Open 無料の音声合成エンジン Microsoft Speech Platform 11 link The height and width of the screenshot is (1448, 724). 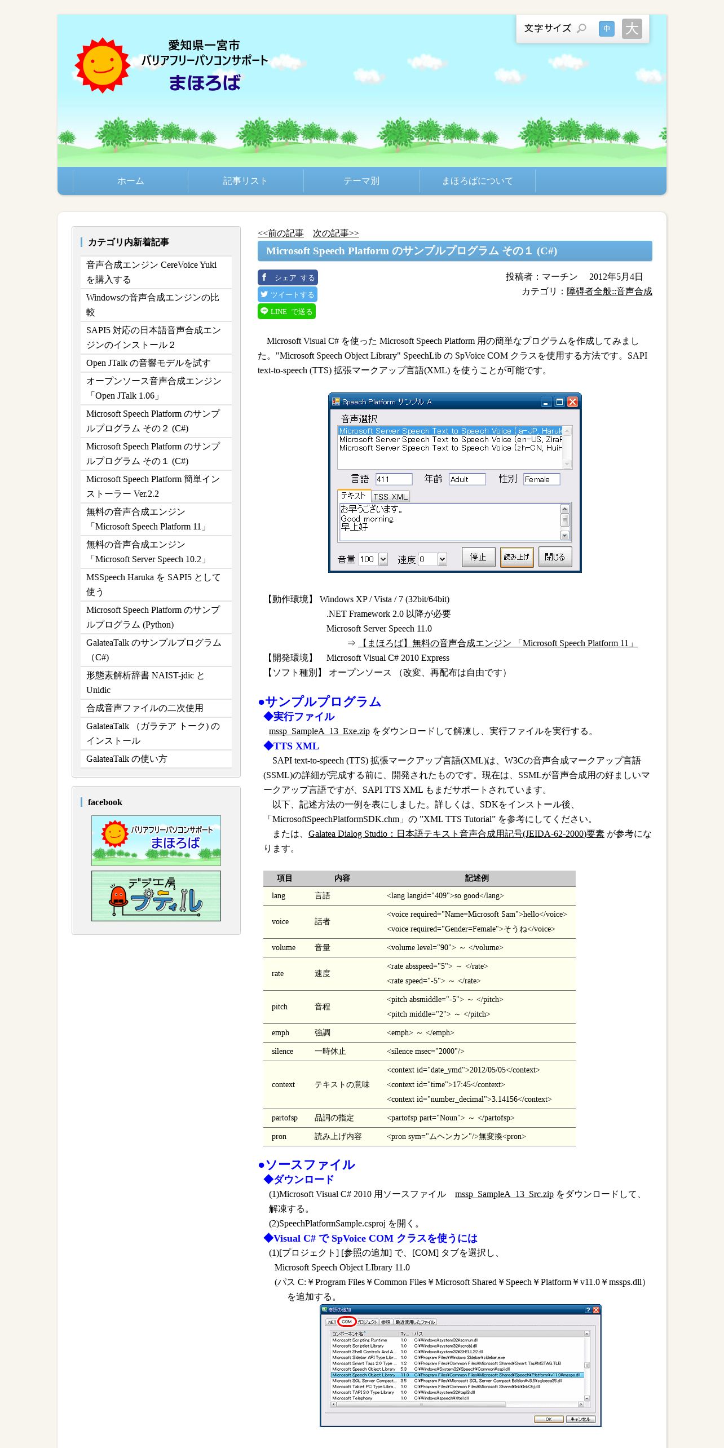(498, 643)
